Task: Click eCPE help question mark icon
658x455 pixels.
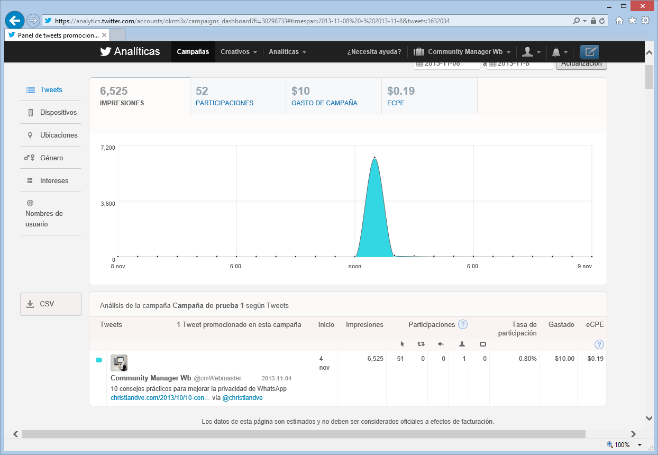Action: 599,344
